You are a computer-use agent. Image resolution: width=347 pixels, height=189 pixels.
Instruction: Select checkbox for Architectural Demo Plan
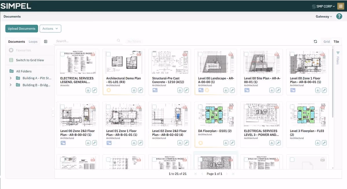coord(108,54)
